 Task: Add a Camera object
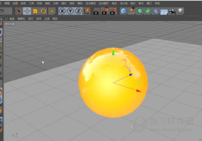pyautogui.click(x=172, y=11)
